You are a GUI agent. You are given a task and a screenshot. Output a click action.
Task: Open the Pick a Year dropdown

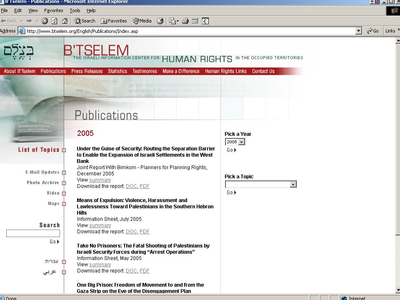[x=242, y=142]
